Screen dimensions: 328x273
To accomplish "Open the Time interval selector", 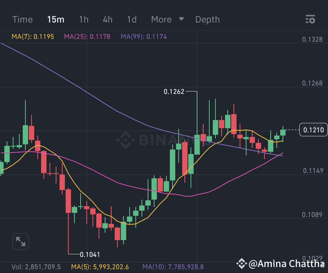I will [x=23, y=19].
